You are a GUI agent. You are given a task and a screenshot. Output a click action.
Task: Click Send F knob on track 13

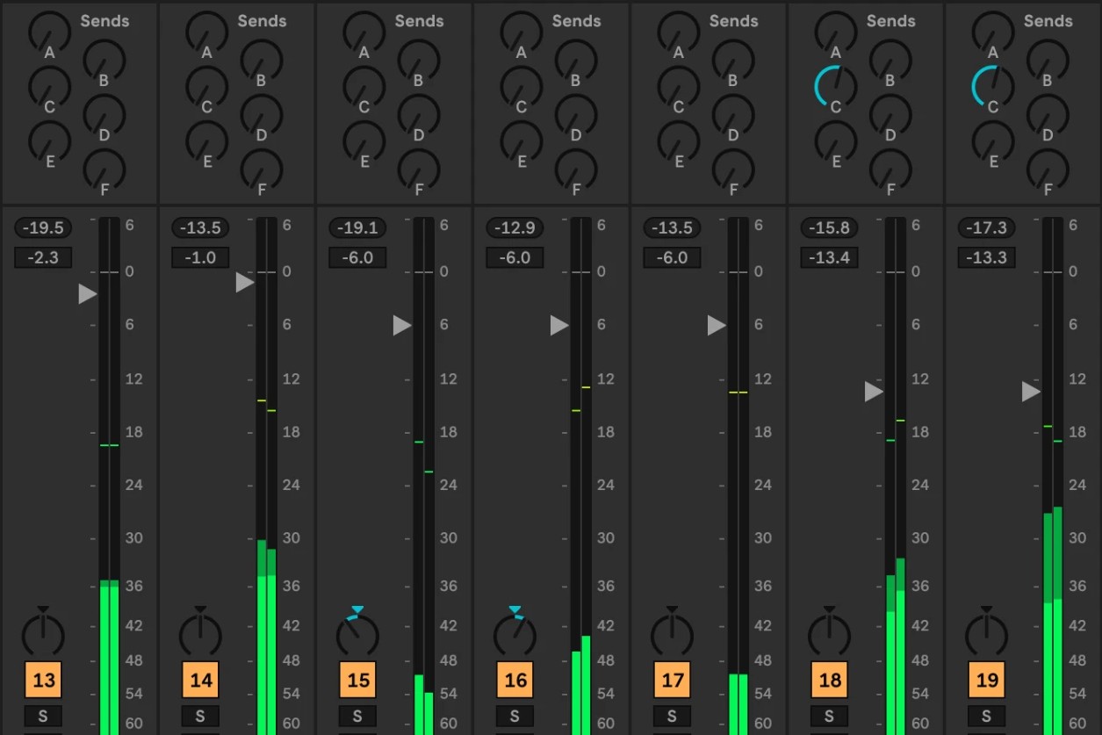(104, 169)
